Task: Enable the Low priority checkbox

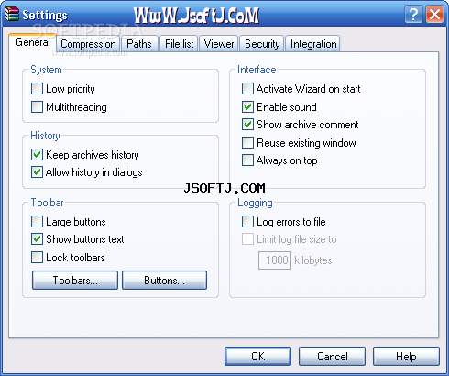Action: tap(37, 89)
